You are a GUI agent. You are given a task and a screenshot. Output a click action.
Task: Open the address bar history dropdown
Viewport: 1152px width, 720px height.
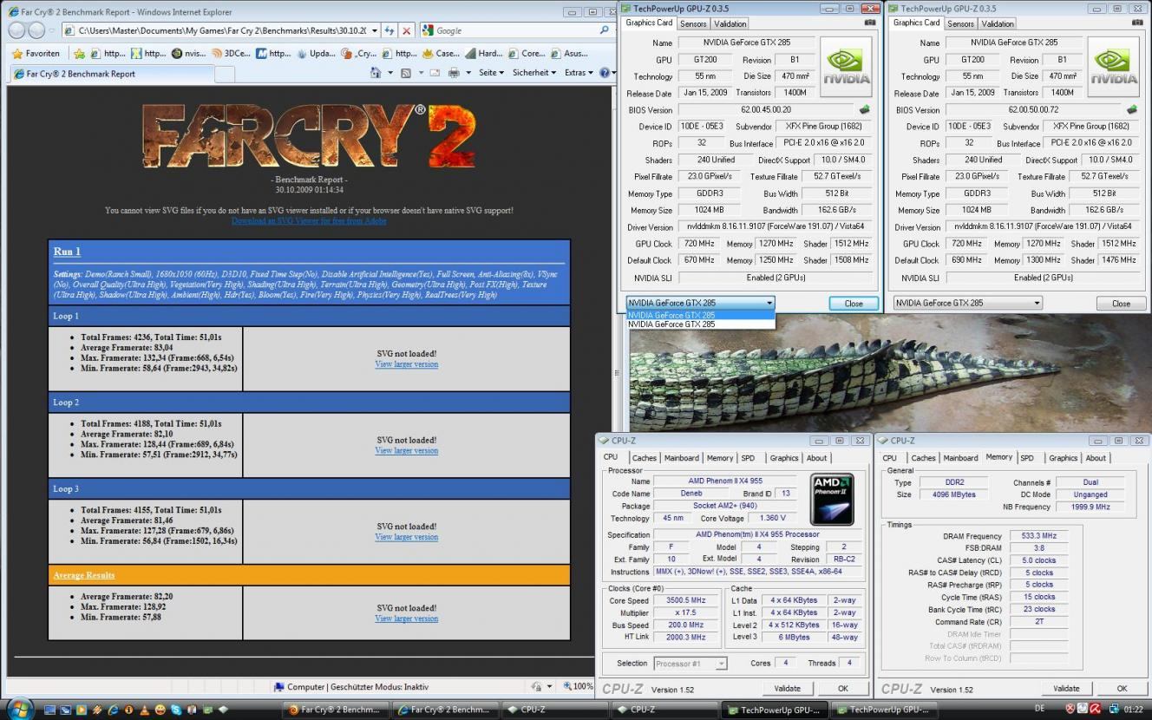click(374, 30)
